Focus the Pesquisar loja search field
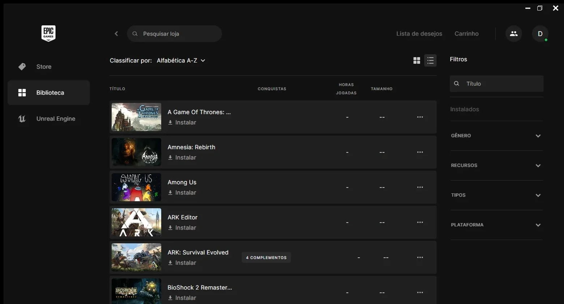 coord(174,34)
